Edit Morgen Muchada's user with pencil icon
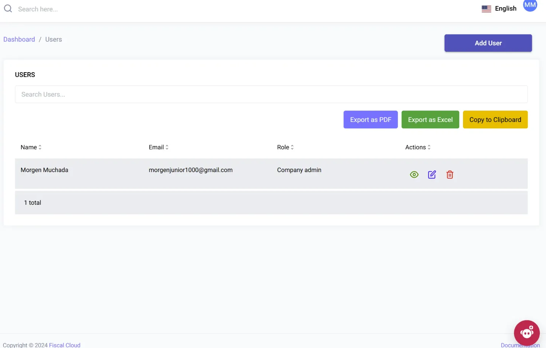This screenshot has height=348, width=546. [432, 175]
